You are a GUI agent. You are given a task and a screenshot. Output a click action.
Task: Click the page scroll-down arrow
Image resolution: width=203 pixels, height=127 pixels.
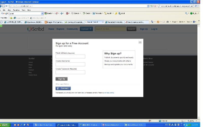(x=199, y=118)
